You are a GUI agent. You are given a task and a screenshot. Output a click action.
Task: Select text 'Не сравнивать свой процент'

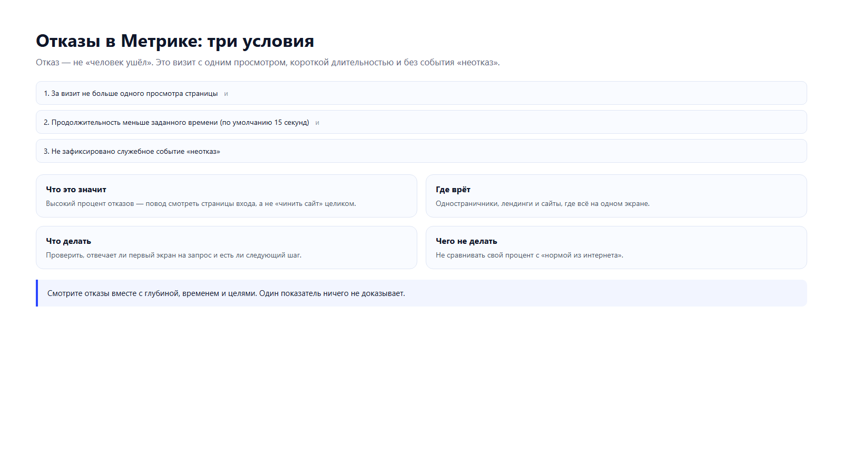click(x=485, y=255)
